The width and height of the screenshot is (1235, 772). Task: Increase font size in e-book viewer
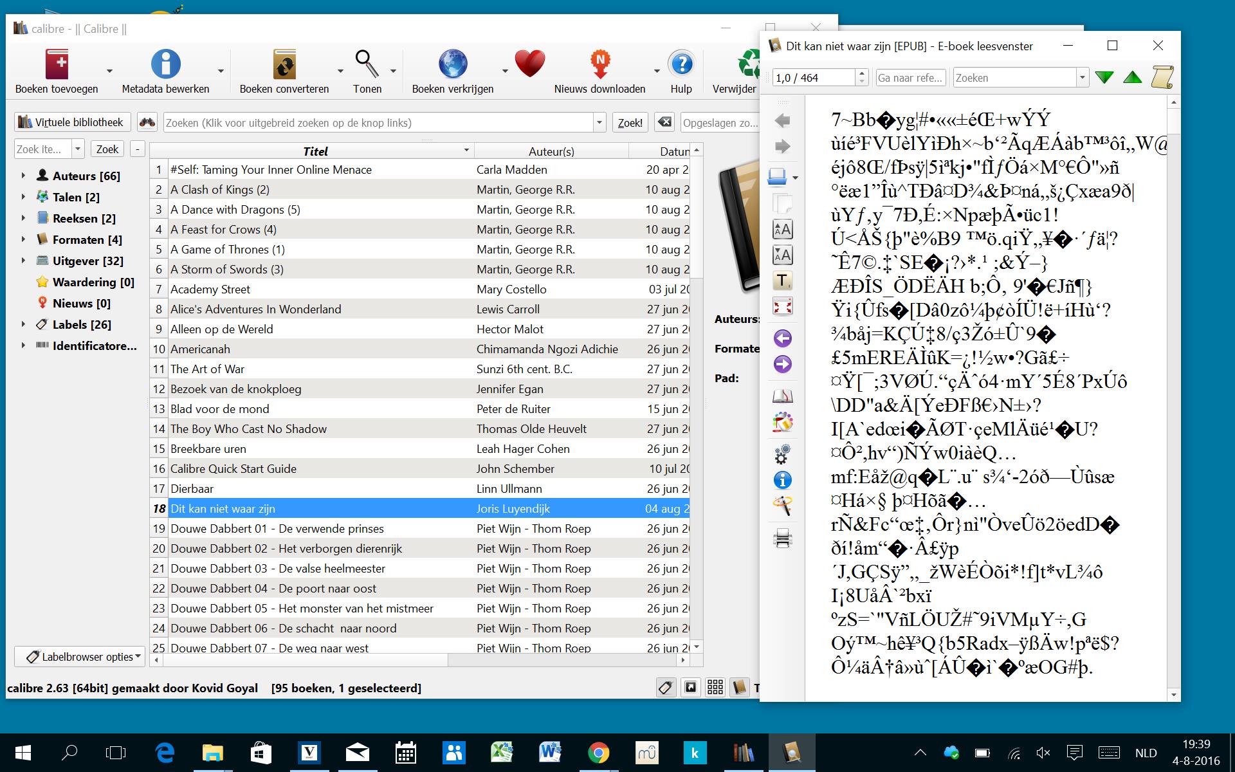pos(782,229)
